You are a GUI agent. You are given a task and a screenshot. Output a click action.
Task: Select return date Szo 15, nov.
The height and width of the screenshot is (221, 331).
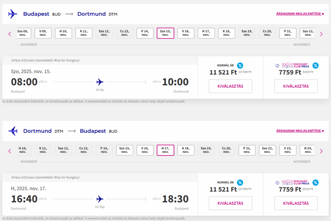tap(124, 150)
